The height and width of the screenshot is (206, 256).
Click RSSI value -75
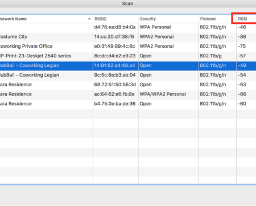[242, 47]
